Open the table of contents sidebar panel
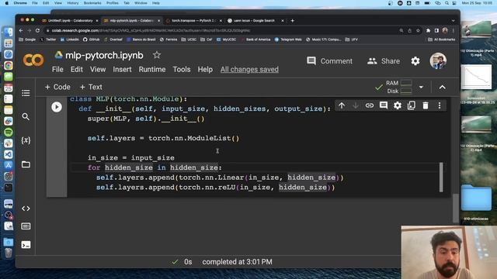497x279 pixels. (26, 93)
